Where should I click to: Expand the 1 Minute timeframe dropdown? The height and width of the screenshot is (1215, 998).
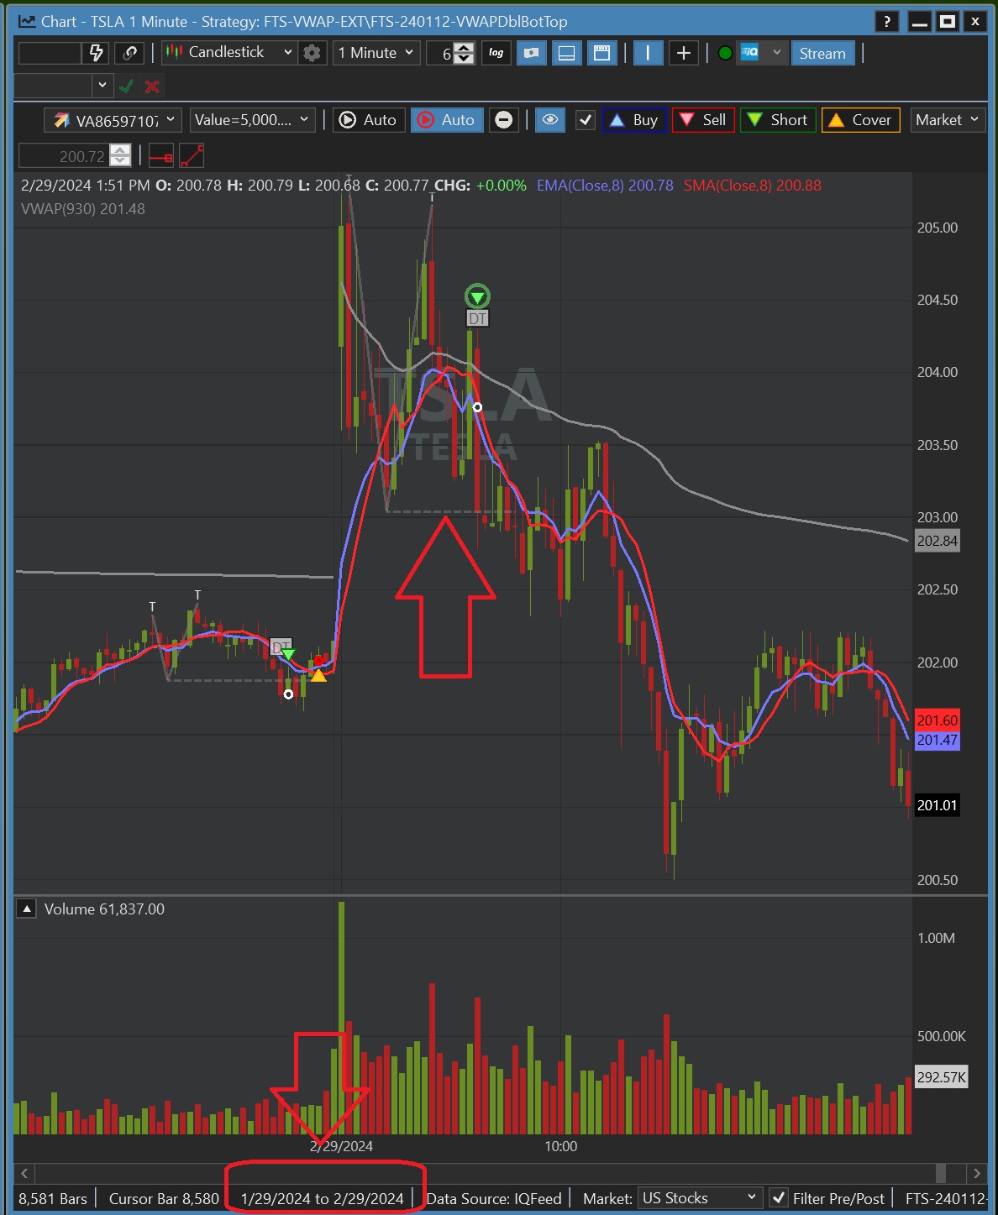coord(376,53)
